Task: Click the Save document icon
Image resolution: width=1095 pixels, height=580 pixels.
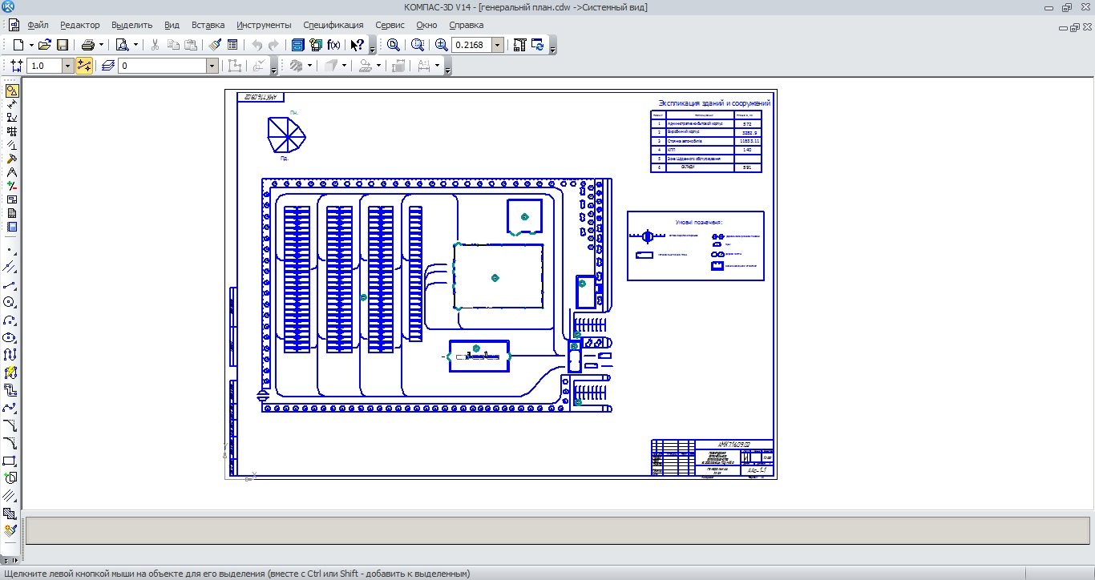Action: [x=63, y=45]
